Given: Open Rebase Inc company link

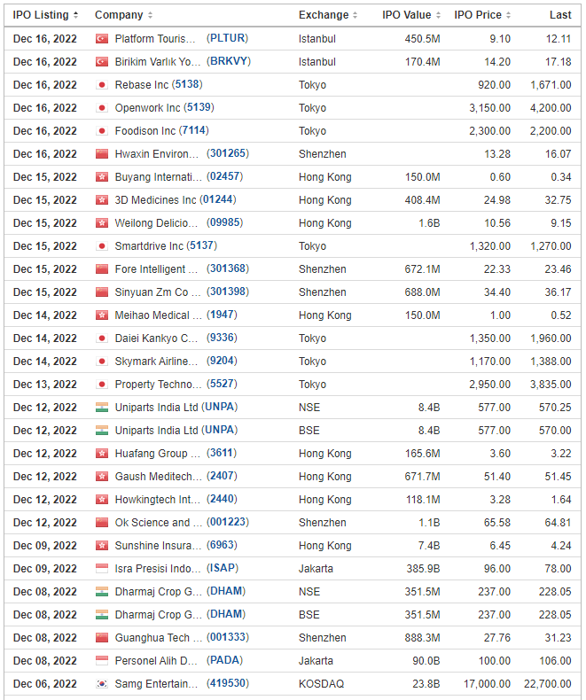Looking at the screenshot, I should [142, 85].
